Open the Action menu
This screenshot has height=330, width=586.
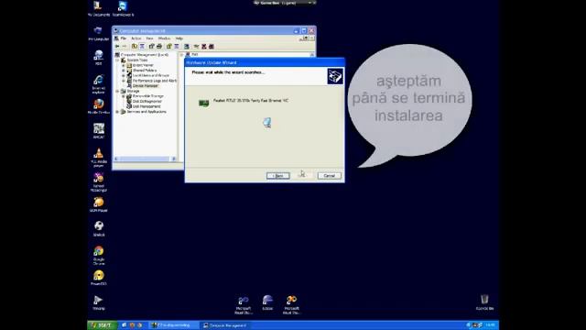click(136, 38)
